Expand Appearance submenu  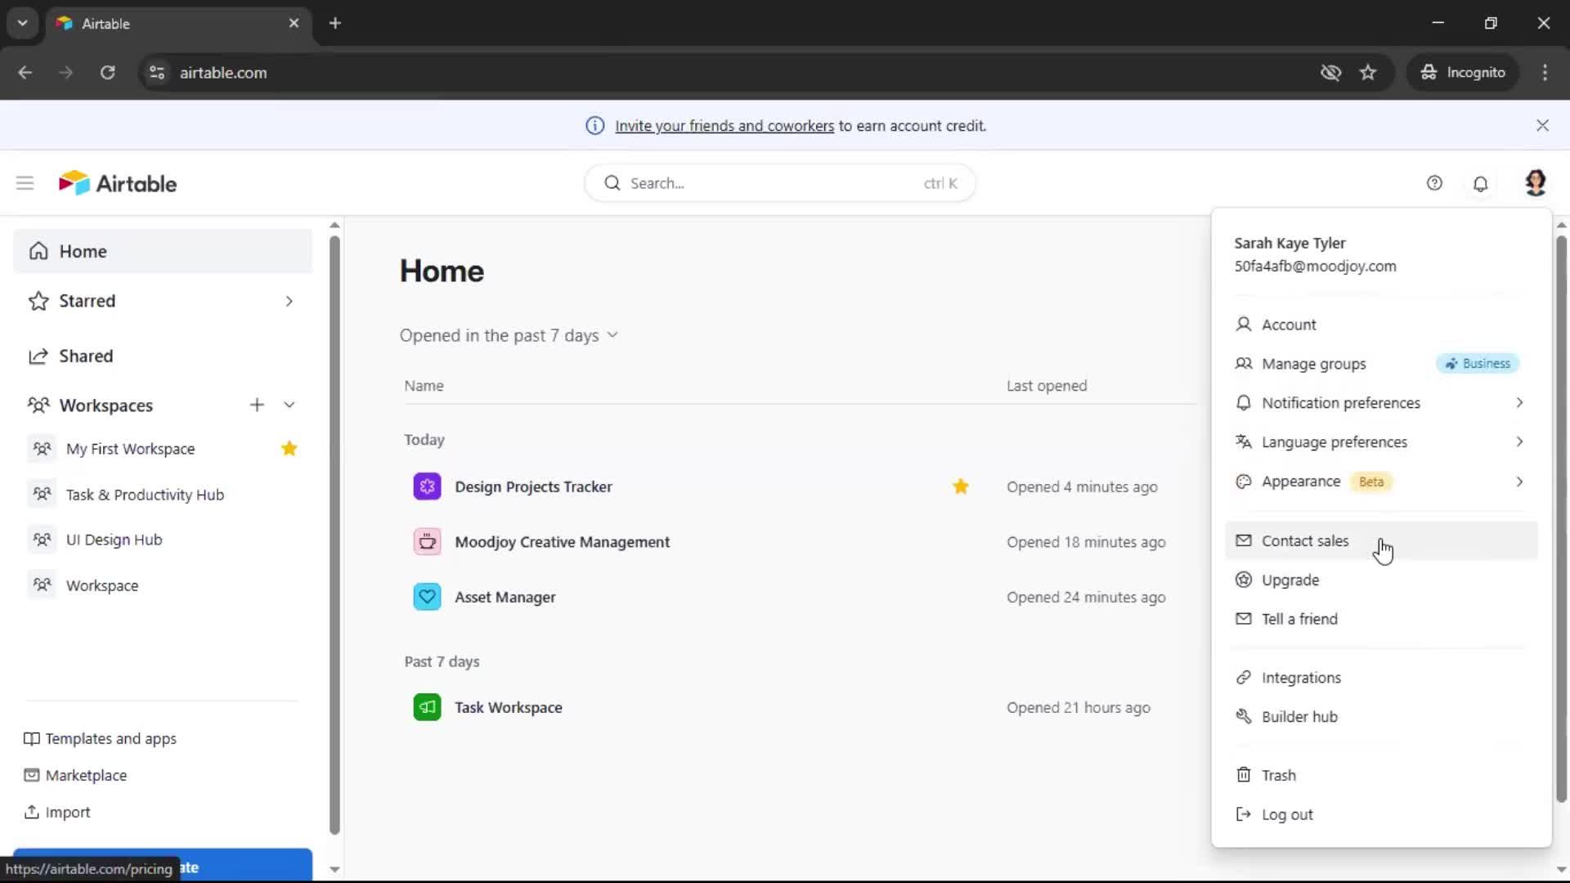pos(1519,482)
